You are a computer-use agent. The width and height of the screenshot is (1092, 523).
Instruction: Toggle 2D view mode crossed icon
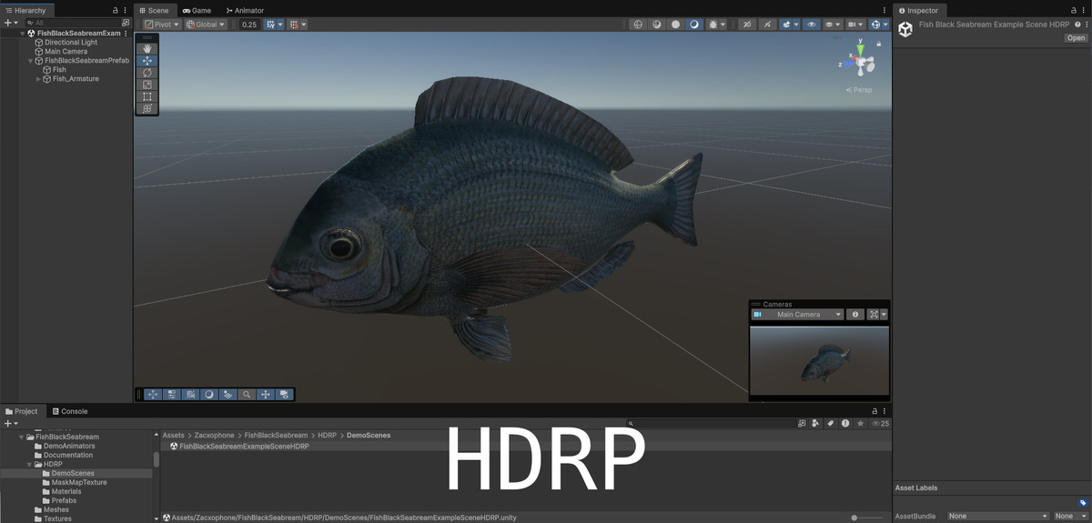[747, 25]
